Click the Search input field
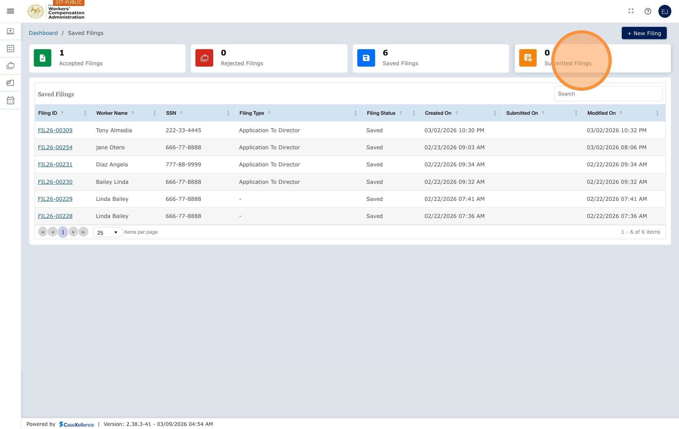The image size is (679, 429). click(x=608, y=94)
